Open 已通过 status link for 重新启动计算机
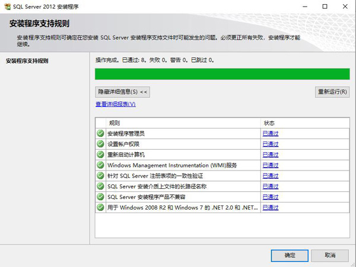 point(271,155)
